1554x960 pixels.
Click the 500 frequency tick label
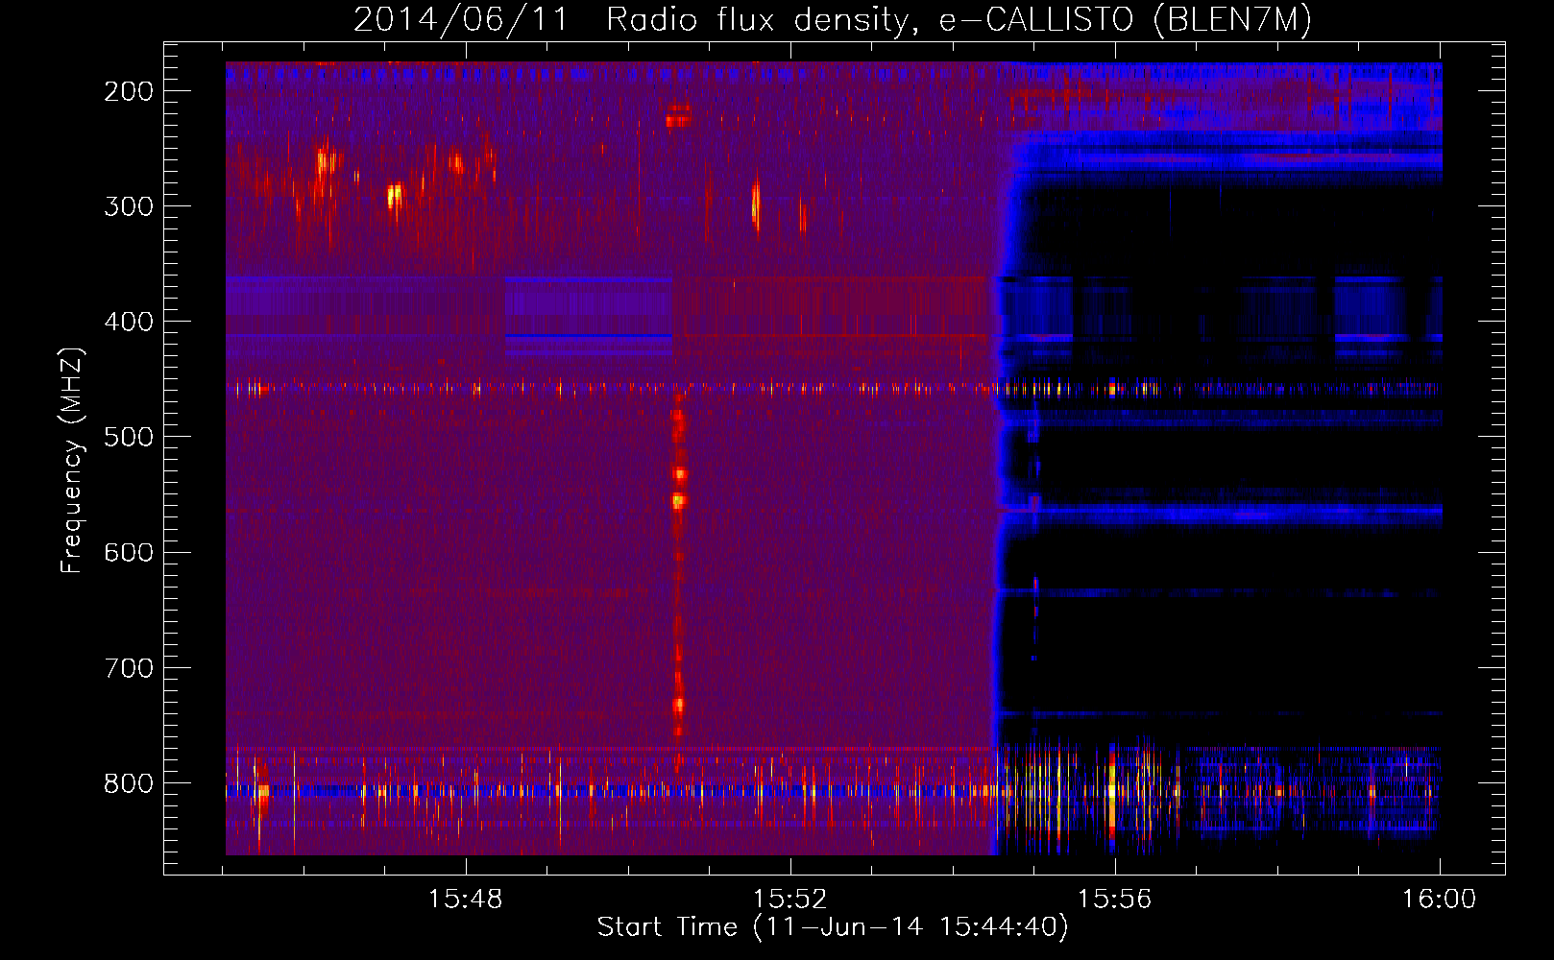(x=129, y=437)
